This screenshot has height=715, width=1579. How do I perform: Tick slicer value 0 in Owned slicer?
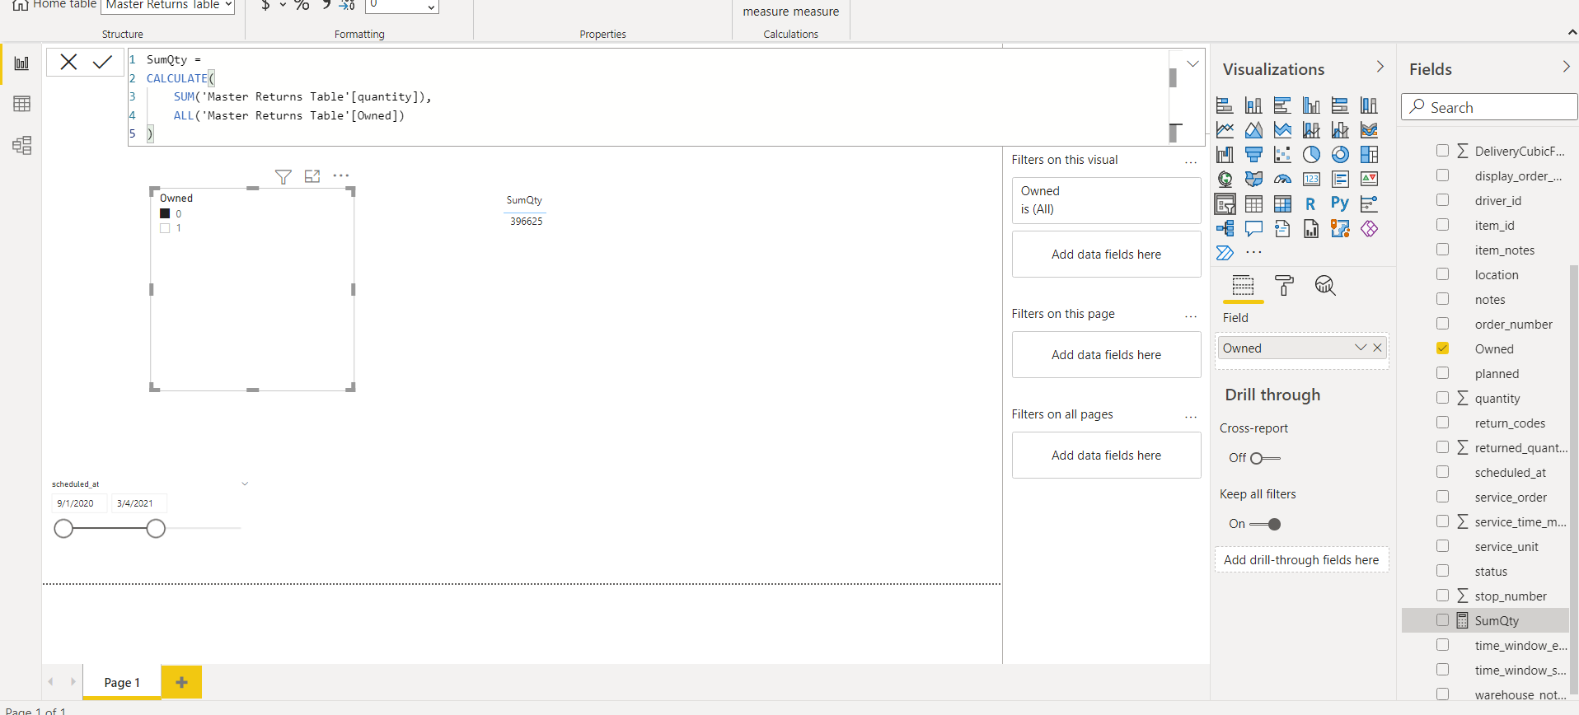165,213
